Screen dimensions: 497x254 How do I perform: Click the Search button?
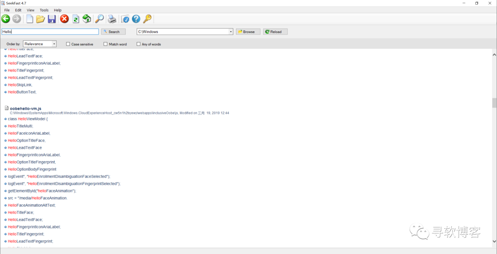(114, 32)
